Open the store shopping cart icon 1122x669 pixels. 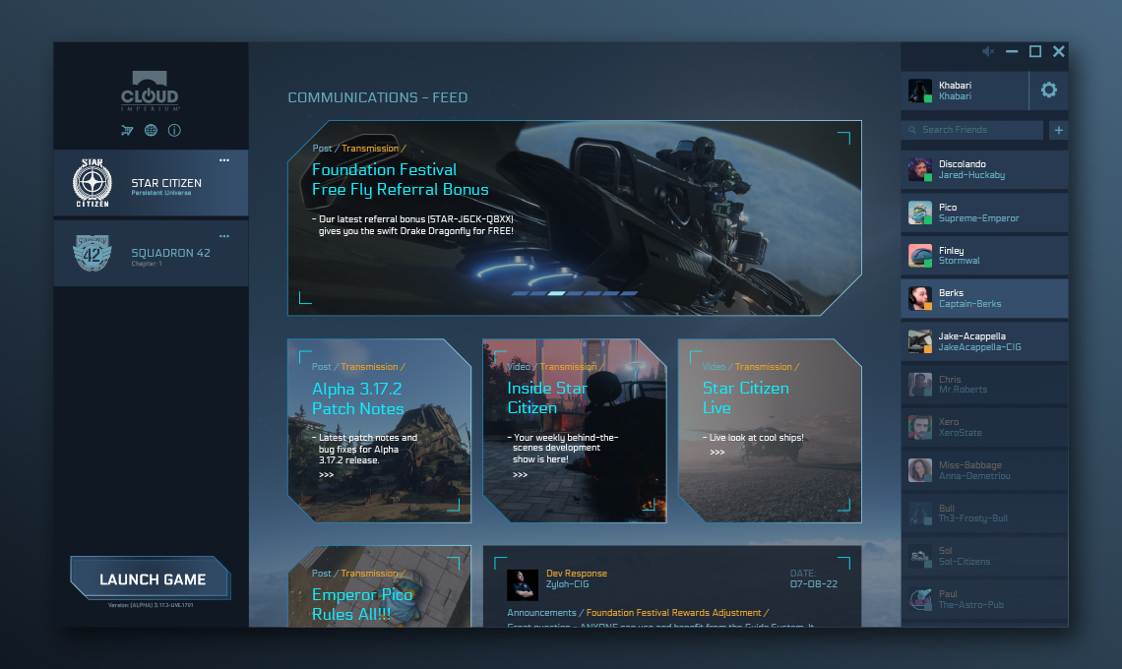coord(127,130)
